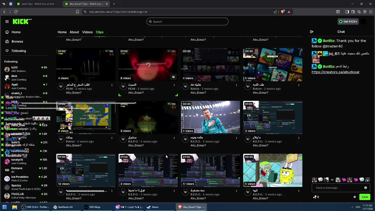The width and height of the screenshot is (375, 211).
Task: Click the Brave Shields lion icon
Action: (x=282, y=12)
